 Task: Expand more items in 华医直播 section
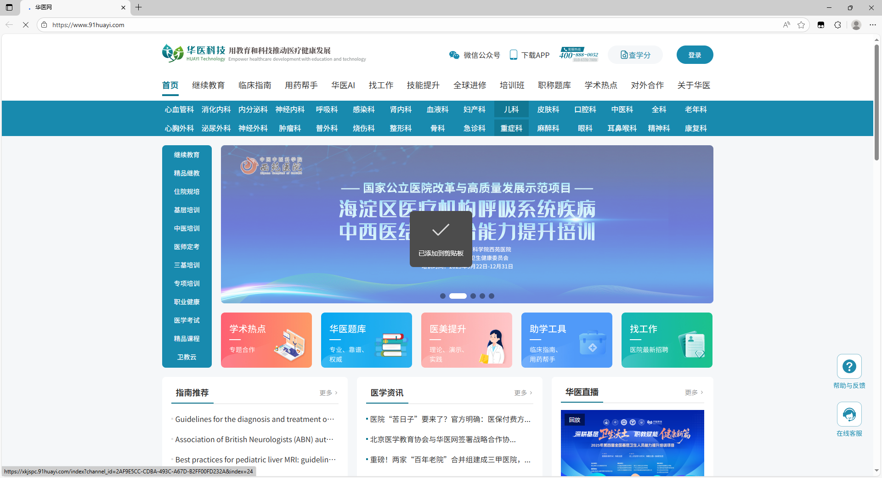(694, 393)
